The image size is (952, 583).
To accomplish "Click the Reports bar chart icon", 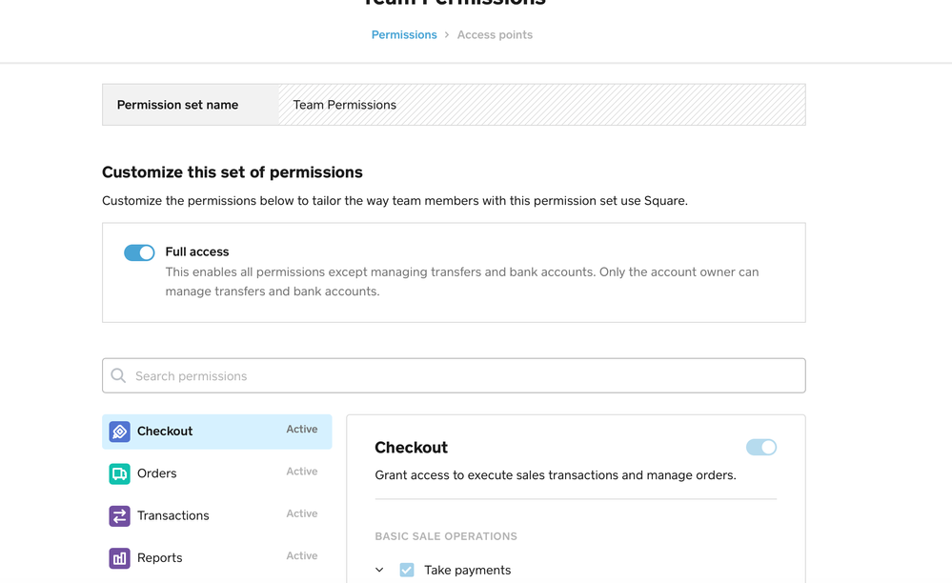I will click(x=119, y=558).
